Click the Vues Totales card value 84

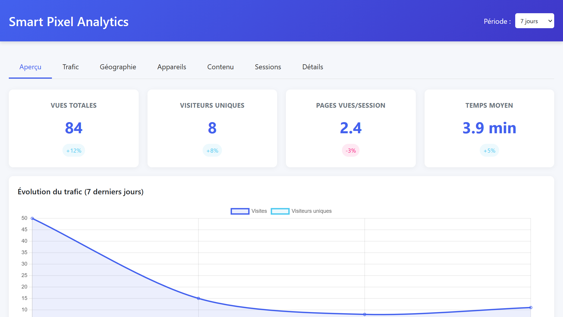[74, 128]
